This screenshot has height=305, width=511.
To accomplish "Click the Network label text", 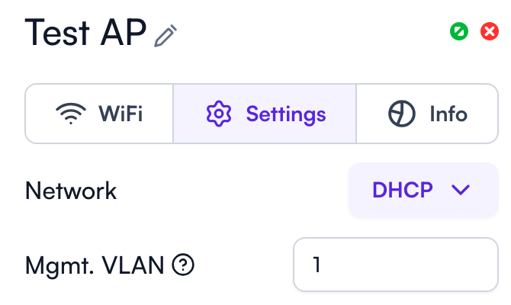I will 71,190.
